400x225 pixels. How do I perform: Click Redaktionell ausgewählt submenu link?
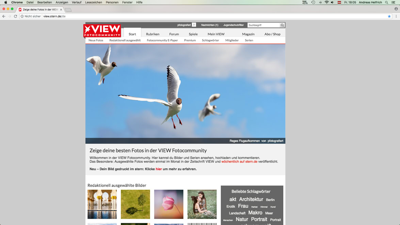(125, 40)
